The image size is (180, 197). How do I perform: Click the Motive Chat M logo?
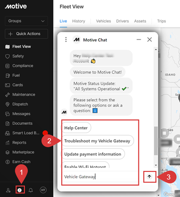(77, 40)
